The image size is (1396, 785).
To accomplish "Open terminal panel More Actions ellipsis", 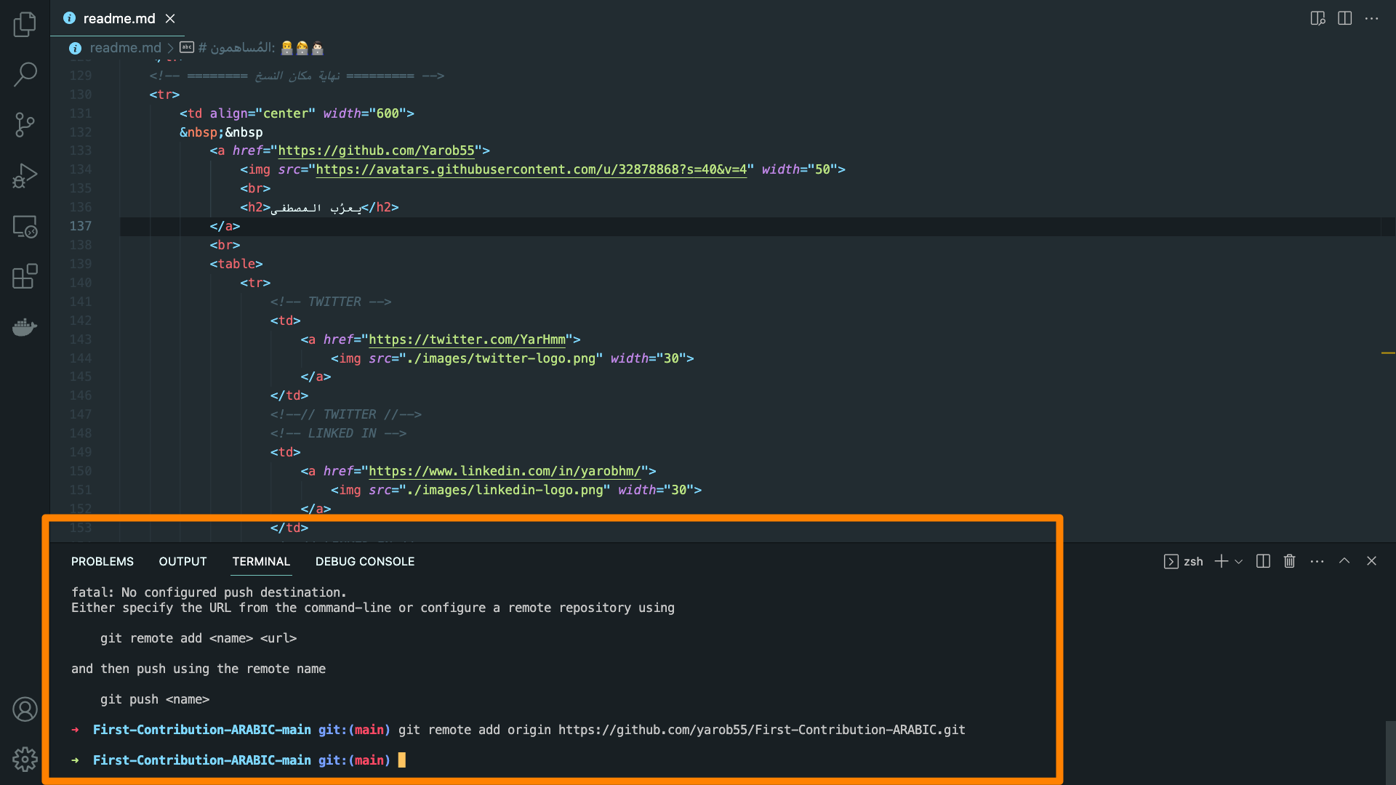I will [1317, 561].
